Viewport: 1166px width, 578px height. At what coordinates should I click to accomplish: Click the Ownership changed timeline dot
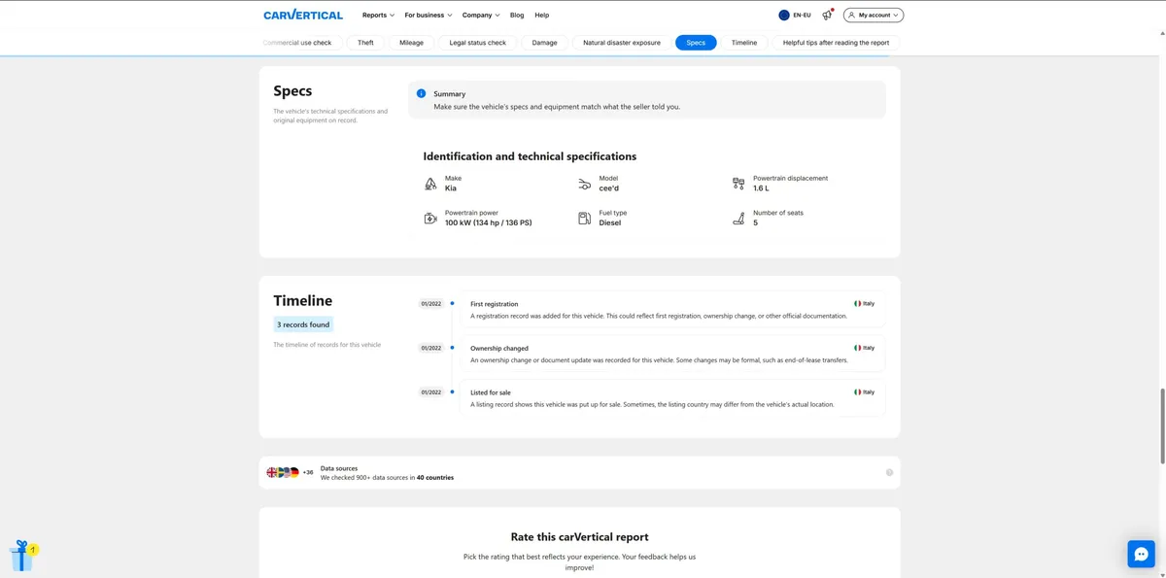click(452, 348)
